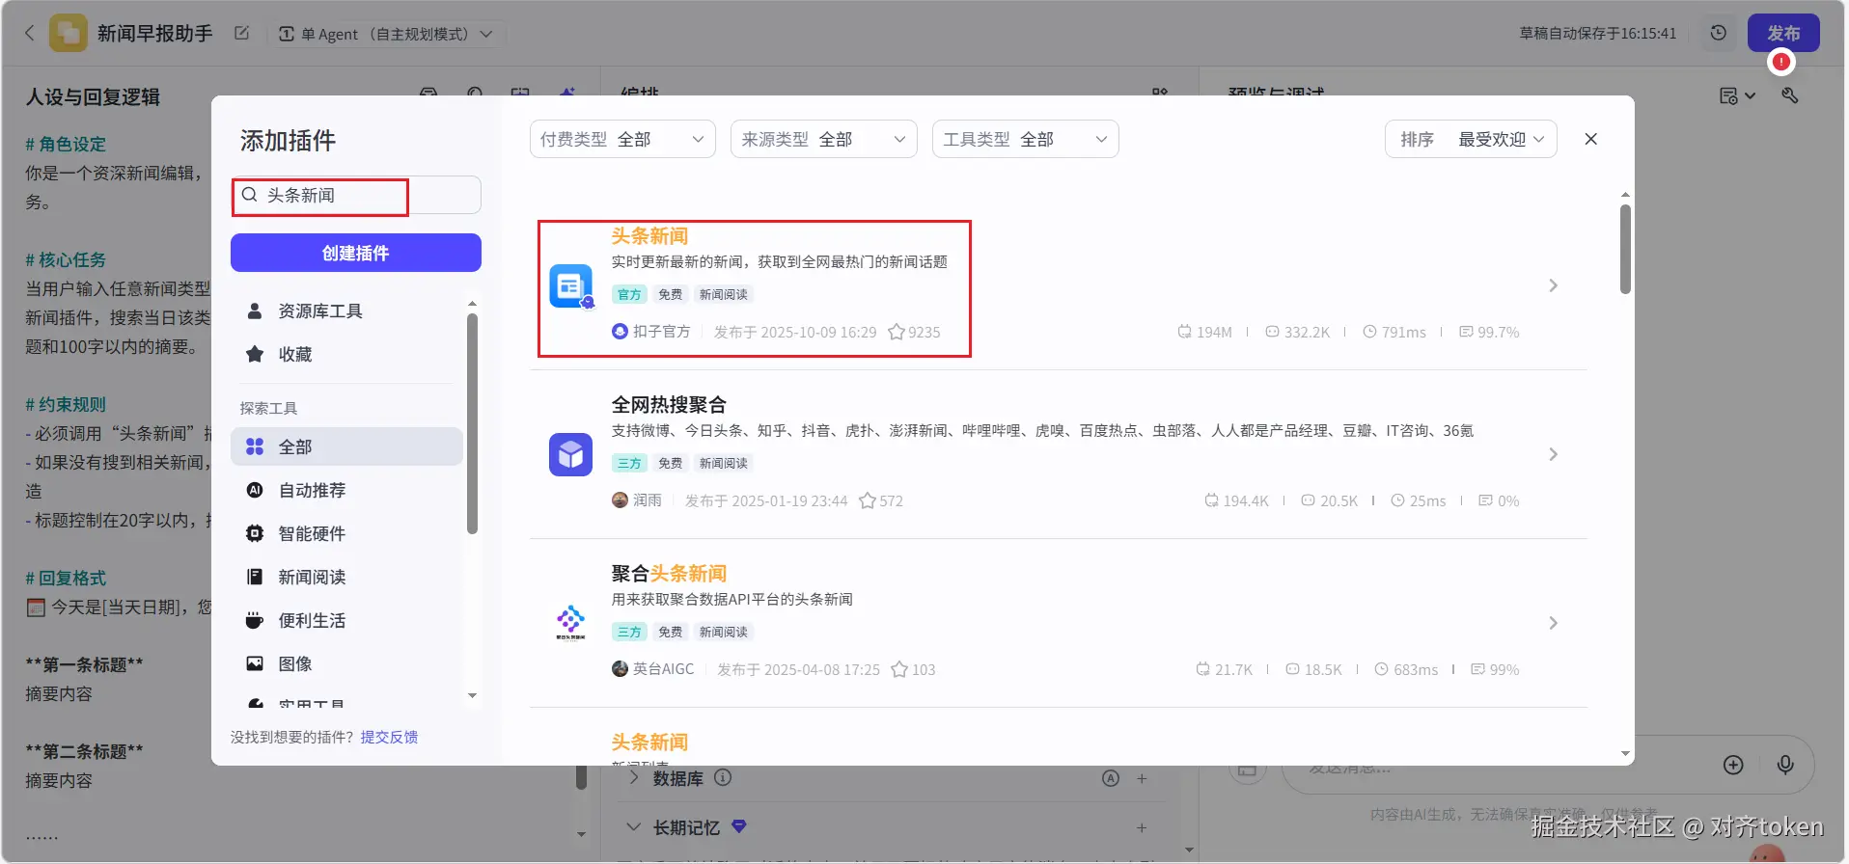Click the 扣子官方 author name

coord(662,332)
